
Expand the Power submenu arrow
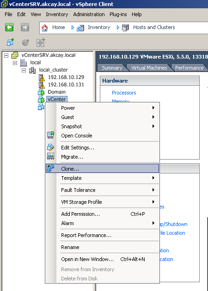(153, 107)
